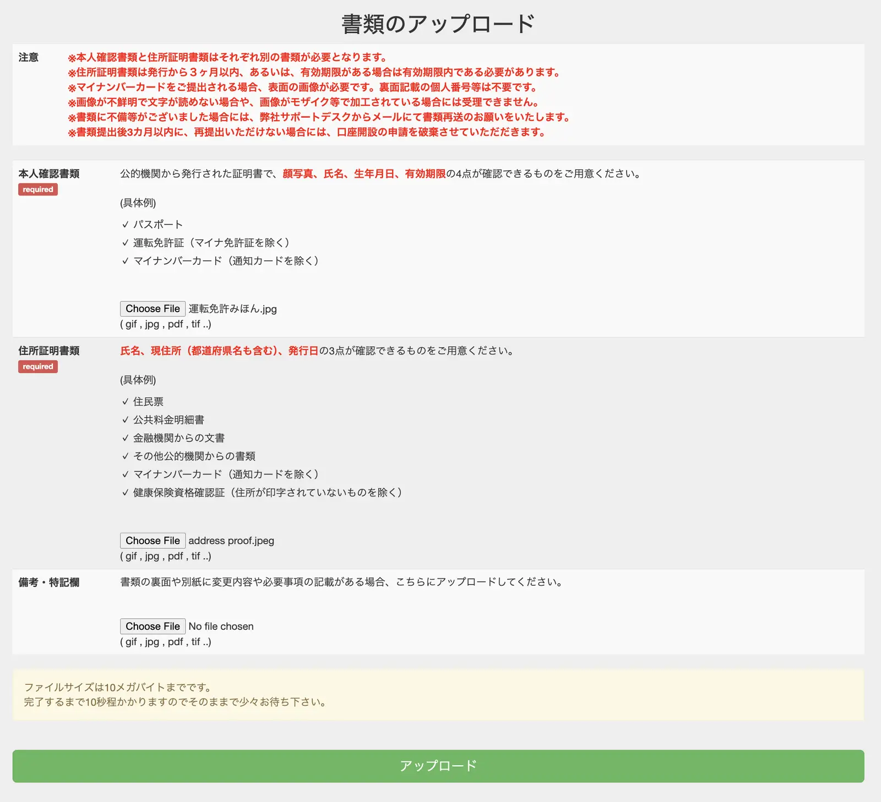Click the notice line starting ※書類に不備等が

320,117
